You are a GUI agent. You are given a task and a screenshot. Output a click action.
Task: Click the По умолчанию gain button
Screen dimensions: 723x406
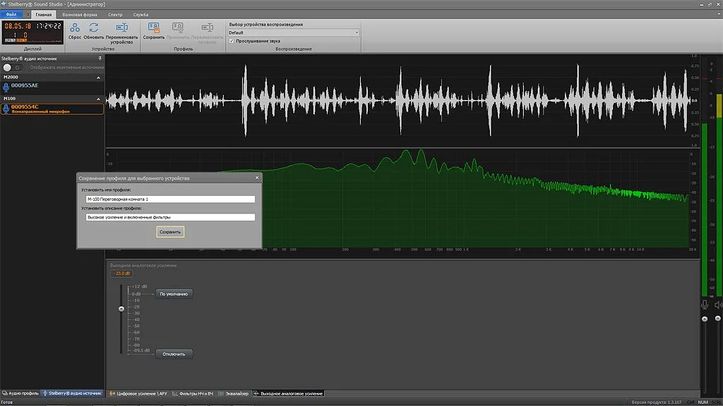[x=174, y=294]
